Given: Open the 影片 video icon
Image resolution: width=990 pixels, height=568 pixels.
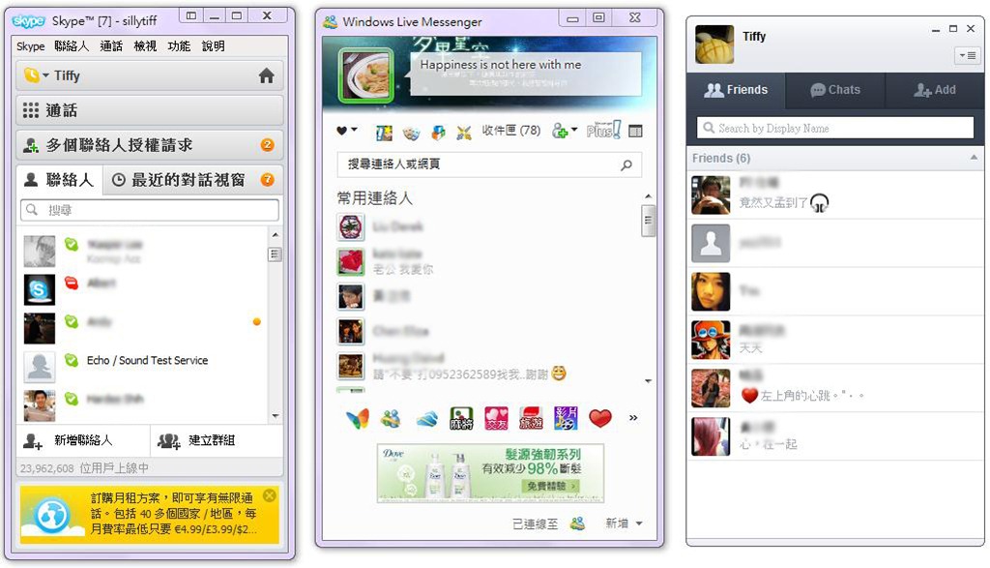Looking at the screenshot, I should pos(566,418).
